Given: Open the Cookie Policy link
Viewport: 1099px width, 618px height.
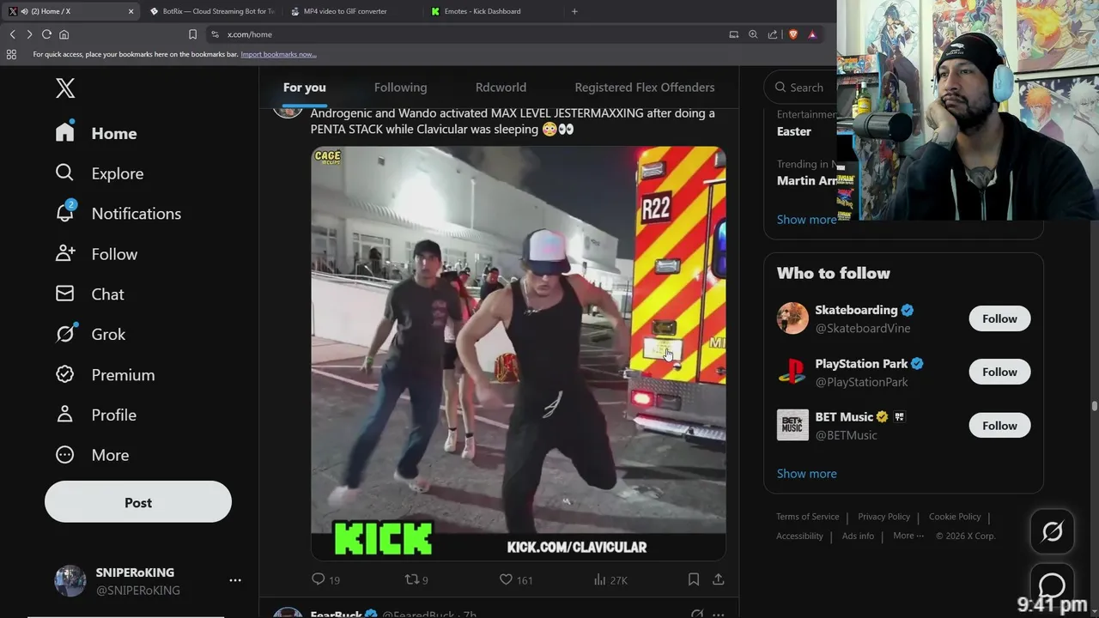Looking at the screenshot, I should [955, 517].
